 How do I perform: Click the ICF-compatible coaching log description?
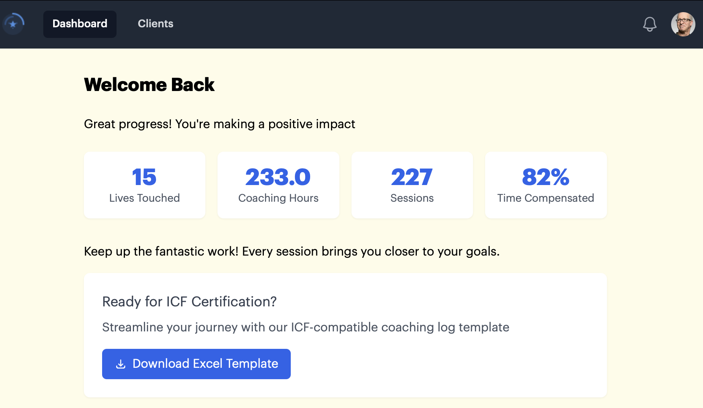coord(306,327)
